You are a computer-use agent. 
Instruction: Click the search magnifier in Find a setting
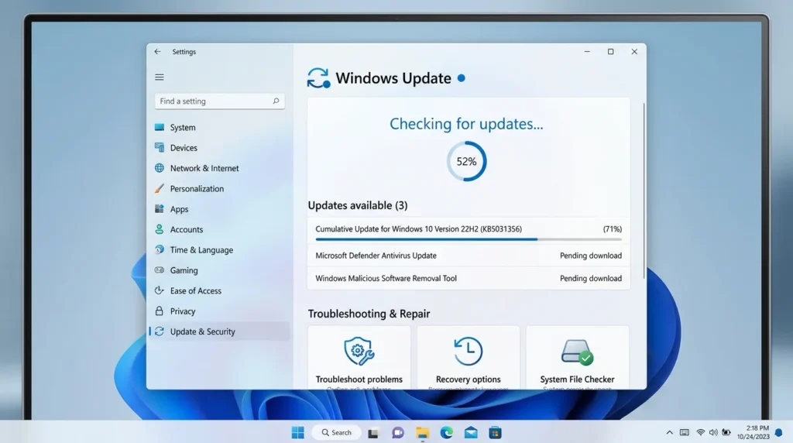point(276,101)
